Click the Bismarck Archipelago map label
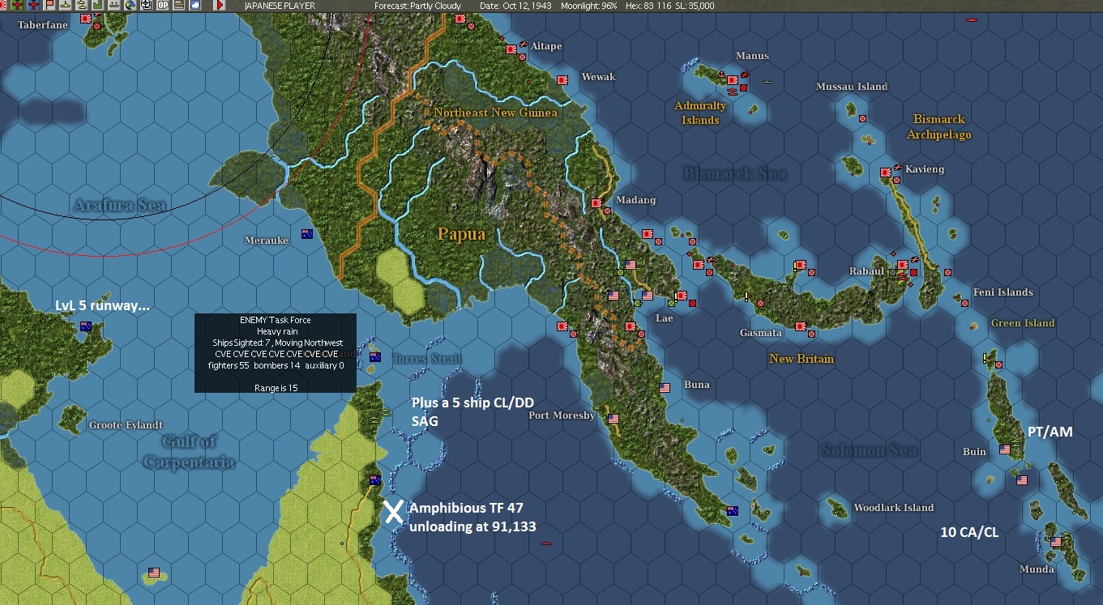Image resolution: width=1103 pixels, height=605 pixels. tap(939, 127)
